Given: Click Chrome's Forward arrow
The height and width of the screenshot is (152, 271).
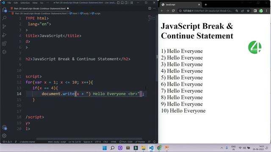Looking at the screenshot, I should (x=168, y=11).
